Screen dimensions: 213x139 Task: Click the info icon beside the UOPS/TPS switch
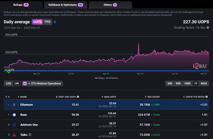tap(55, 22)
